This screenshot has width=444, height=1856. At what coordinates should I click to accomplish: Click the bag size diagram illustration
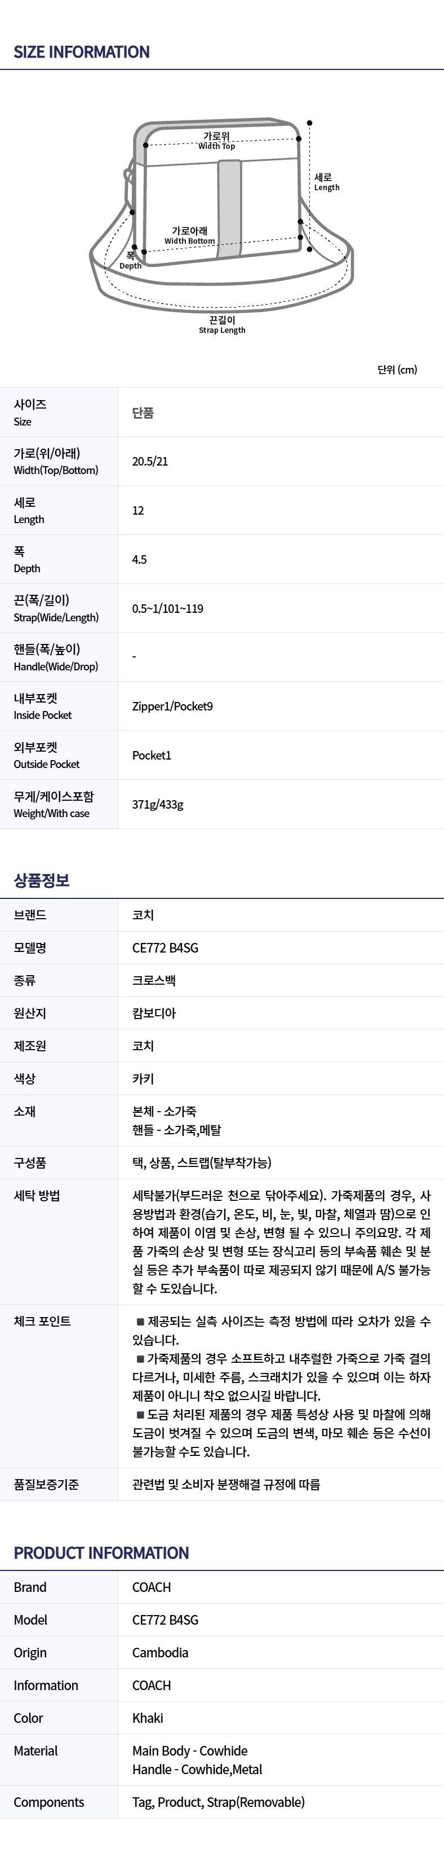[221, 216]
